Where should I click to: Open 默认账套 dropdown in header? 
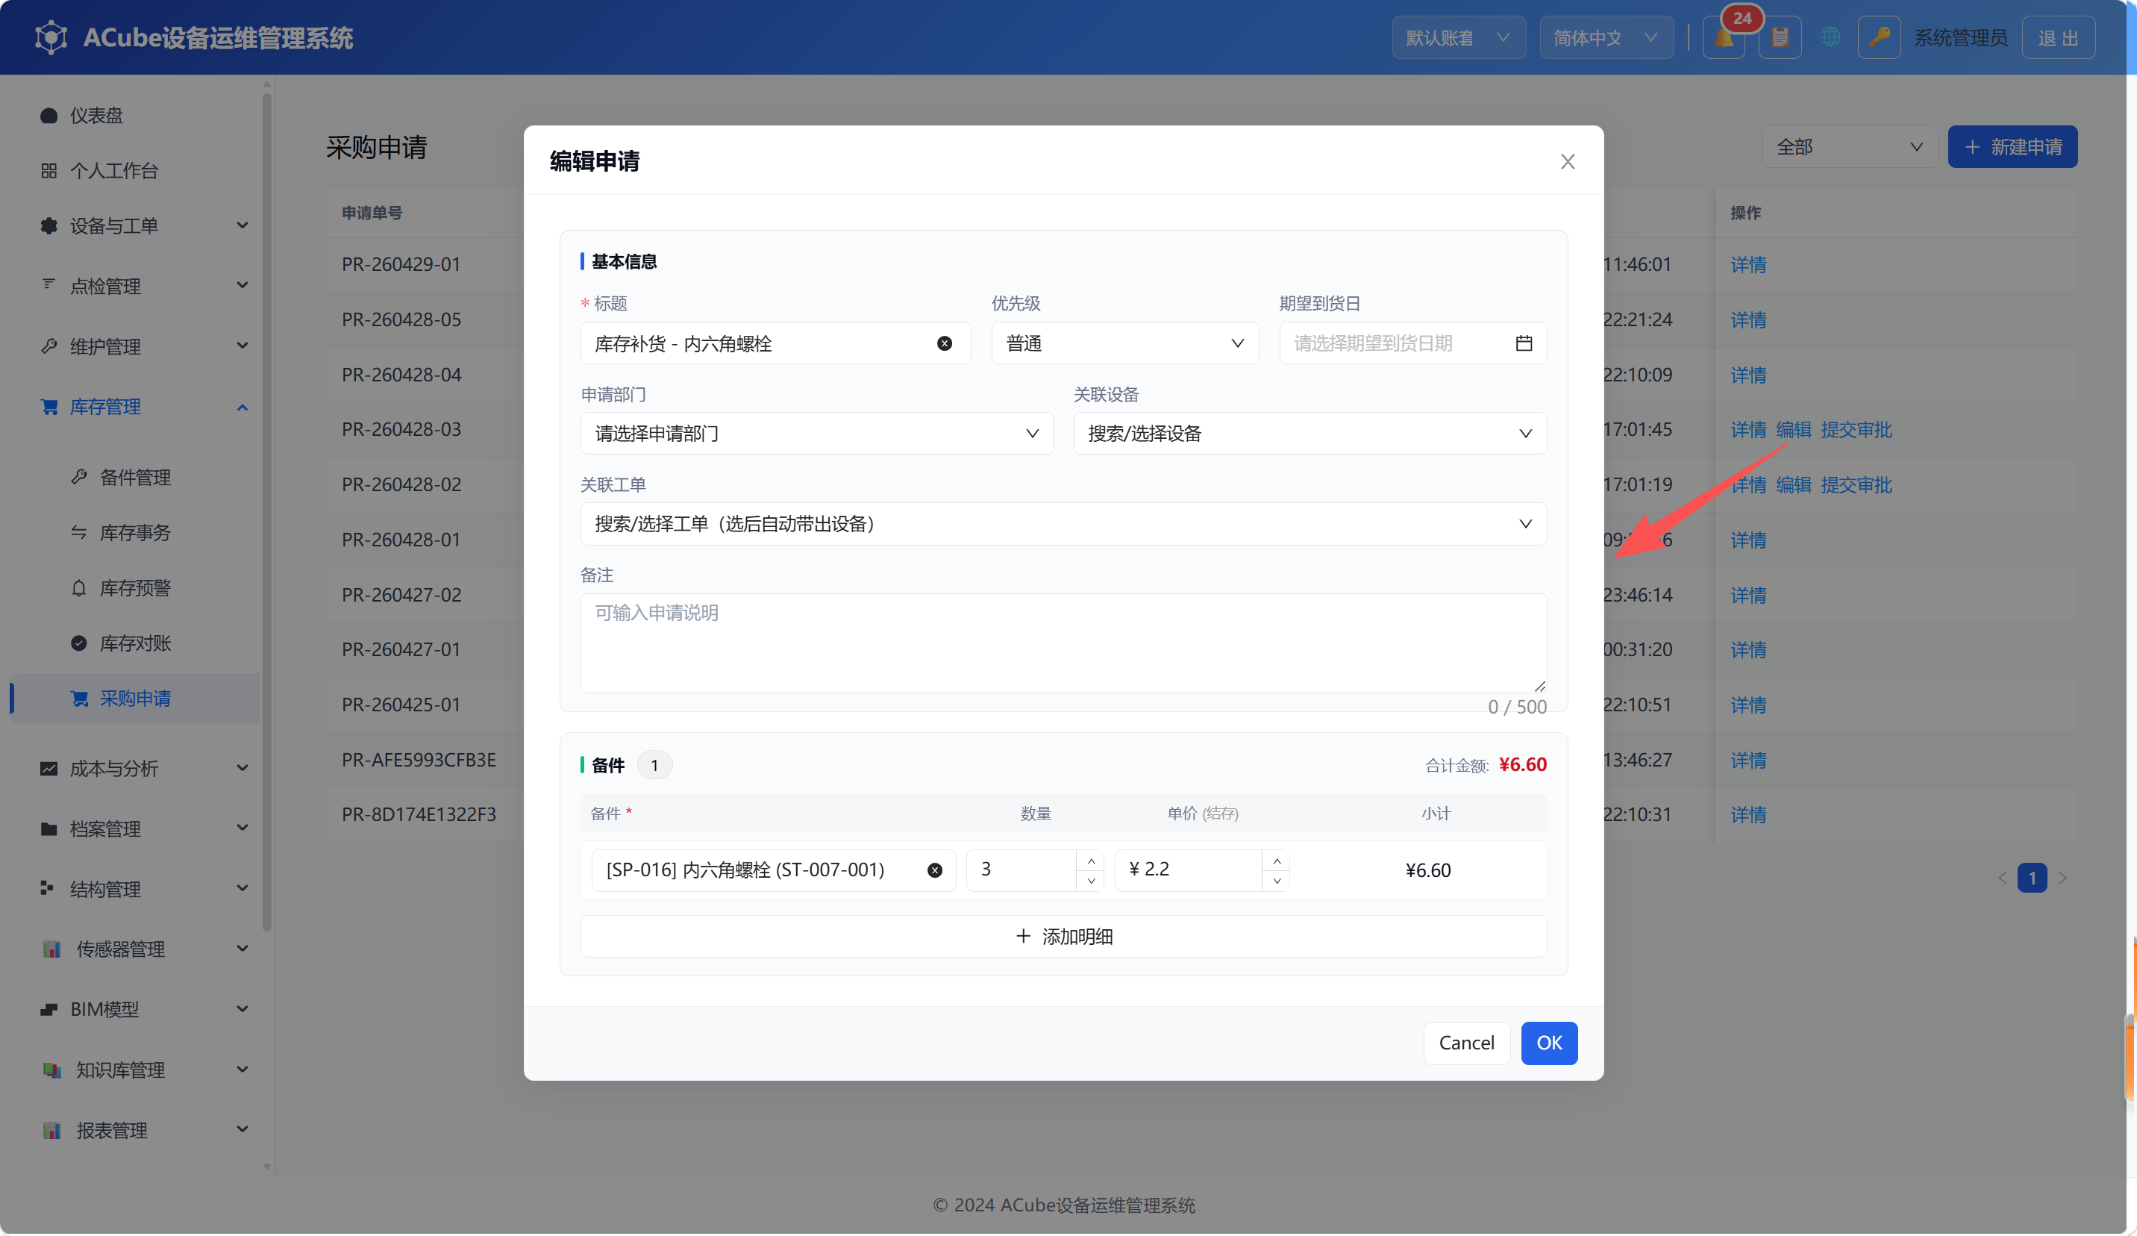[1459, 38]
